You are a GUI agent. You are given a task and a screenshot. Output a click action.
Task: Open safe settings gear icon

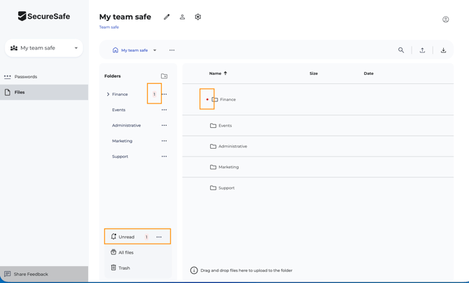pyautogui.click(x=198, y=17)
